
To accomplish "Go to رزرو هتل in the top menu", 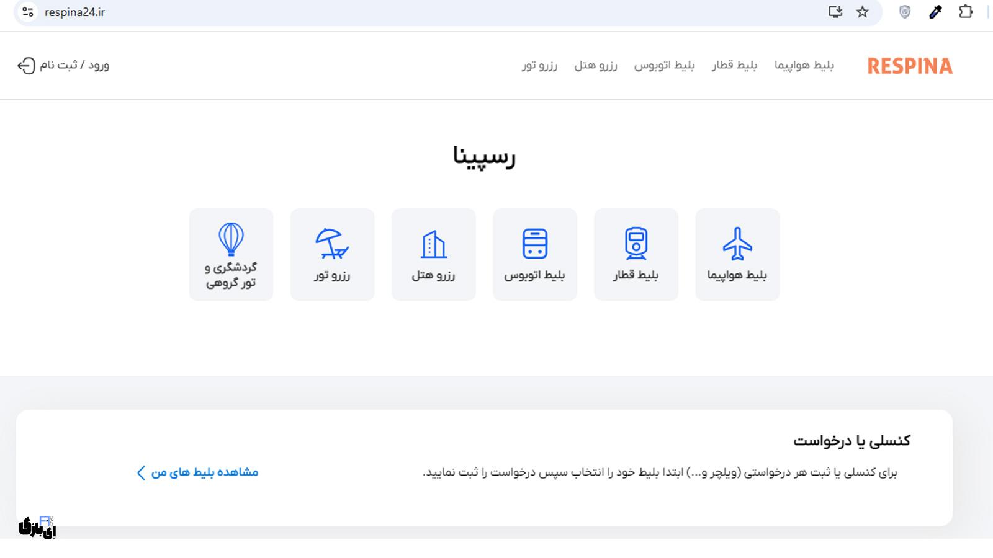I will [x=596, y=65].
